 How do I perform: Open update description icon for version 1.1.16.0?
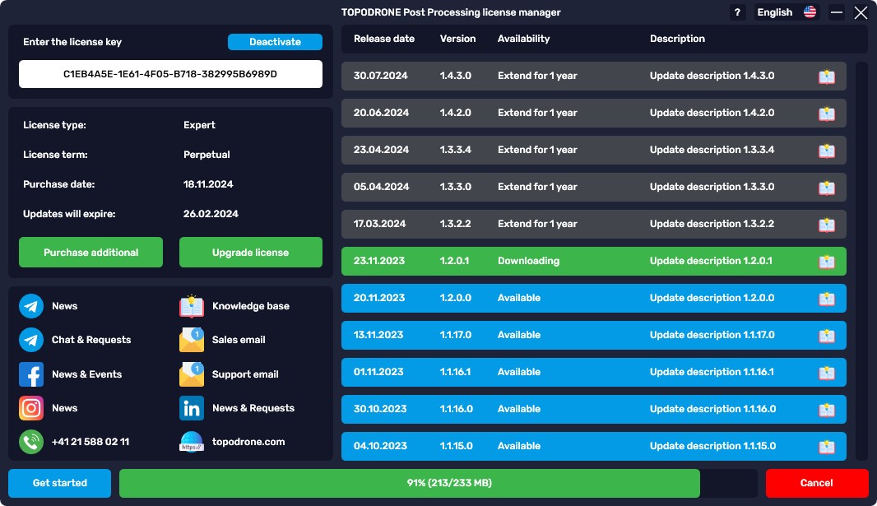(827, 410)
